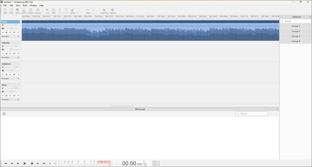Select Group 1 in Clipboard
This screenshot has width=312, height=167.
point(296,26)
